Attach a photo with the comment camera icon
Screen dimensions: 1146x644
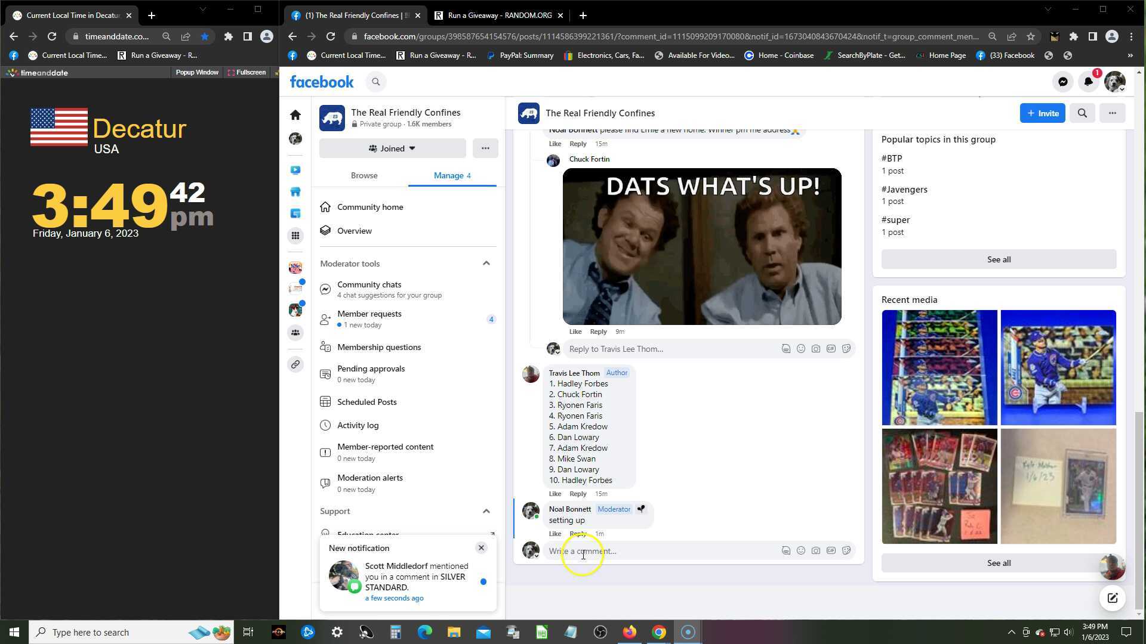pyautogui.click(x=816, y=551)
